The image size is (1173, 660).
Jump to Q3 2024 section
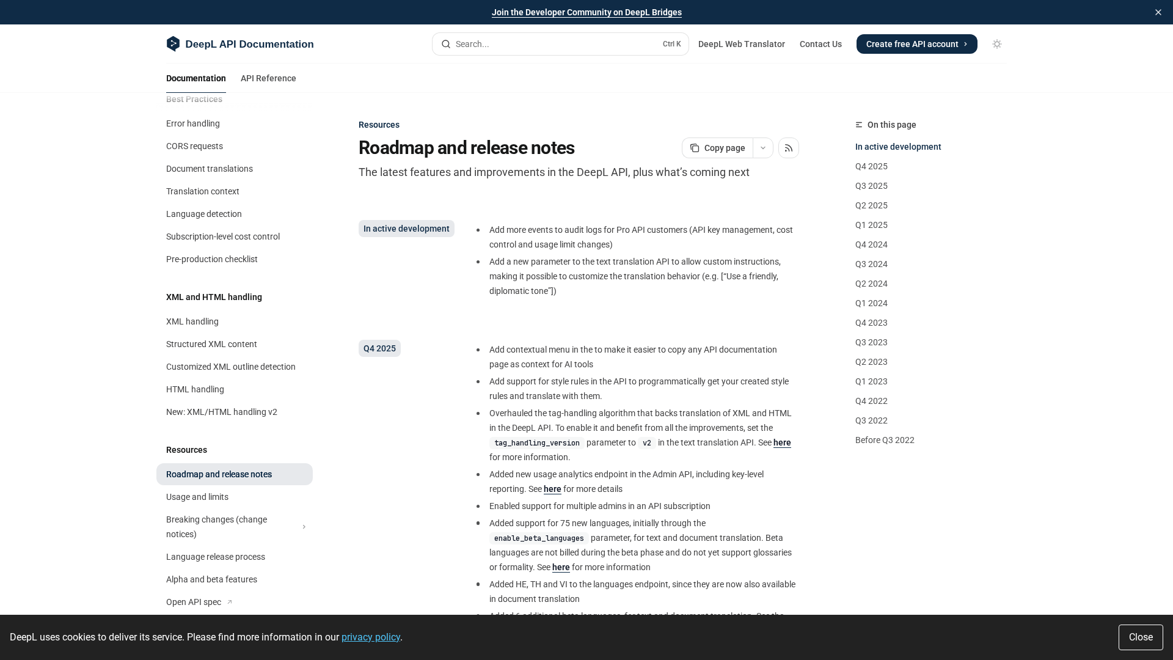871,264
